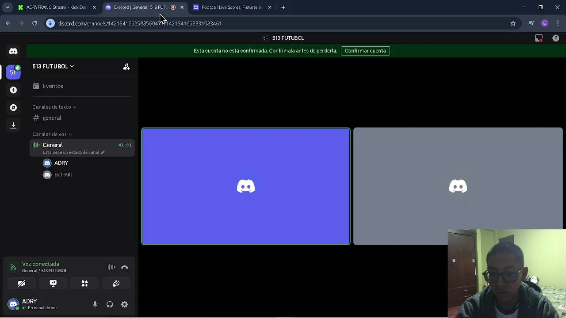
Task: Open Discord help question mark icon
Action: [556, 38]
